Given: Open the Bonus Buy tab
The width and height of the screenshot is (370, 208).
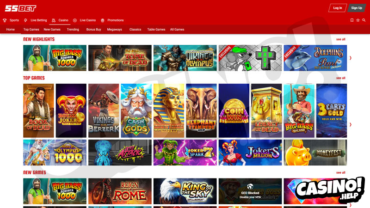Looking at the screenshot, I should pos(93,30).
